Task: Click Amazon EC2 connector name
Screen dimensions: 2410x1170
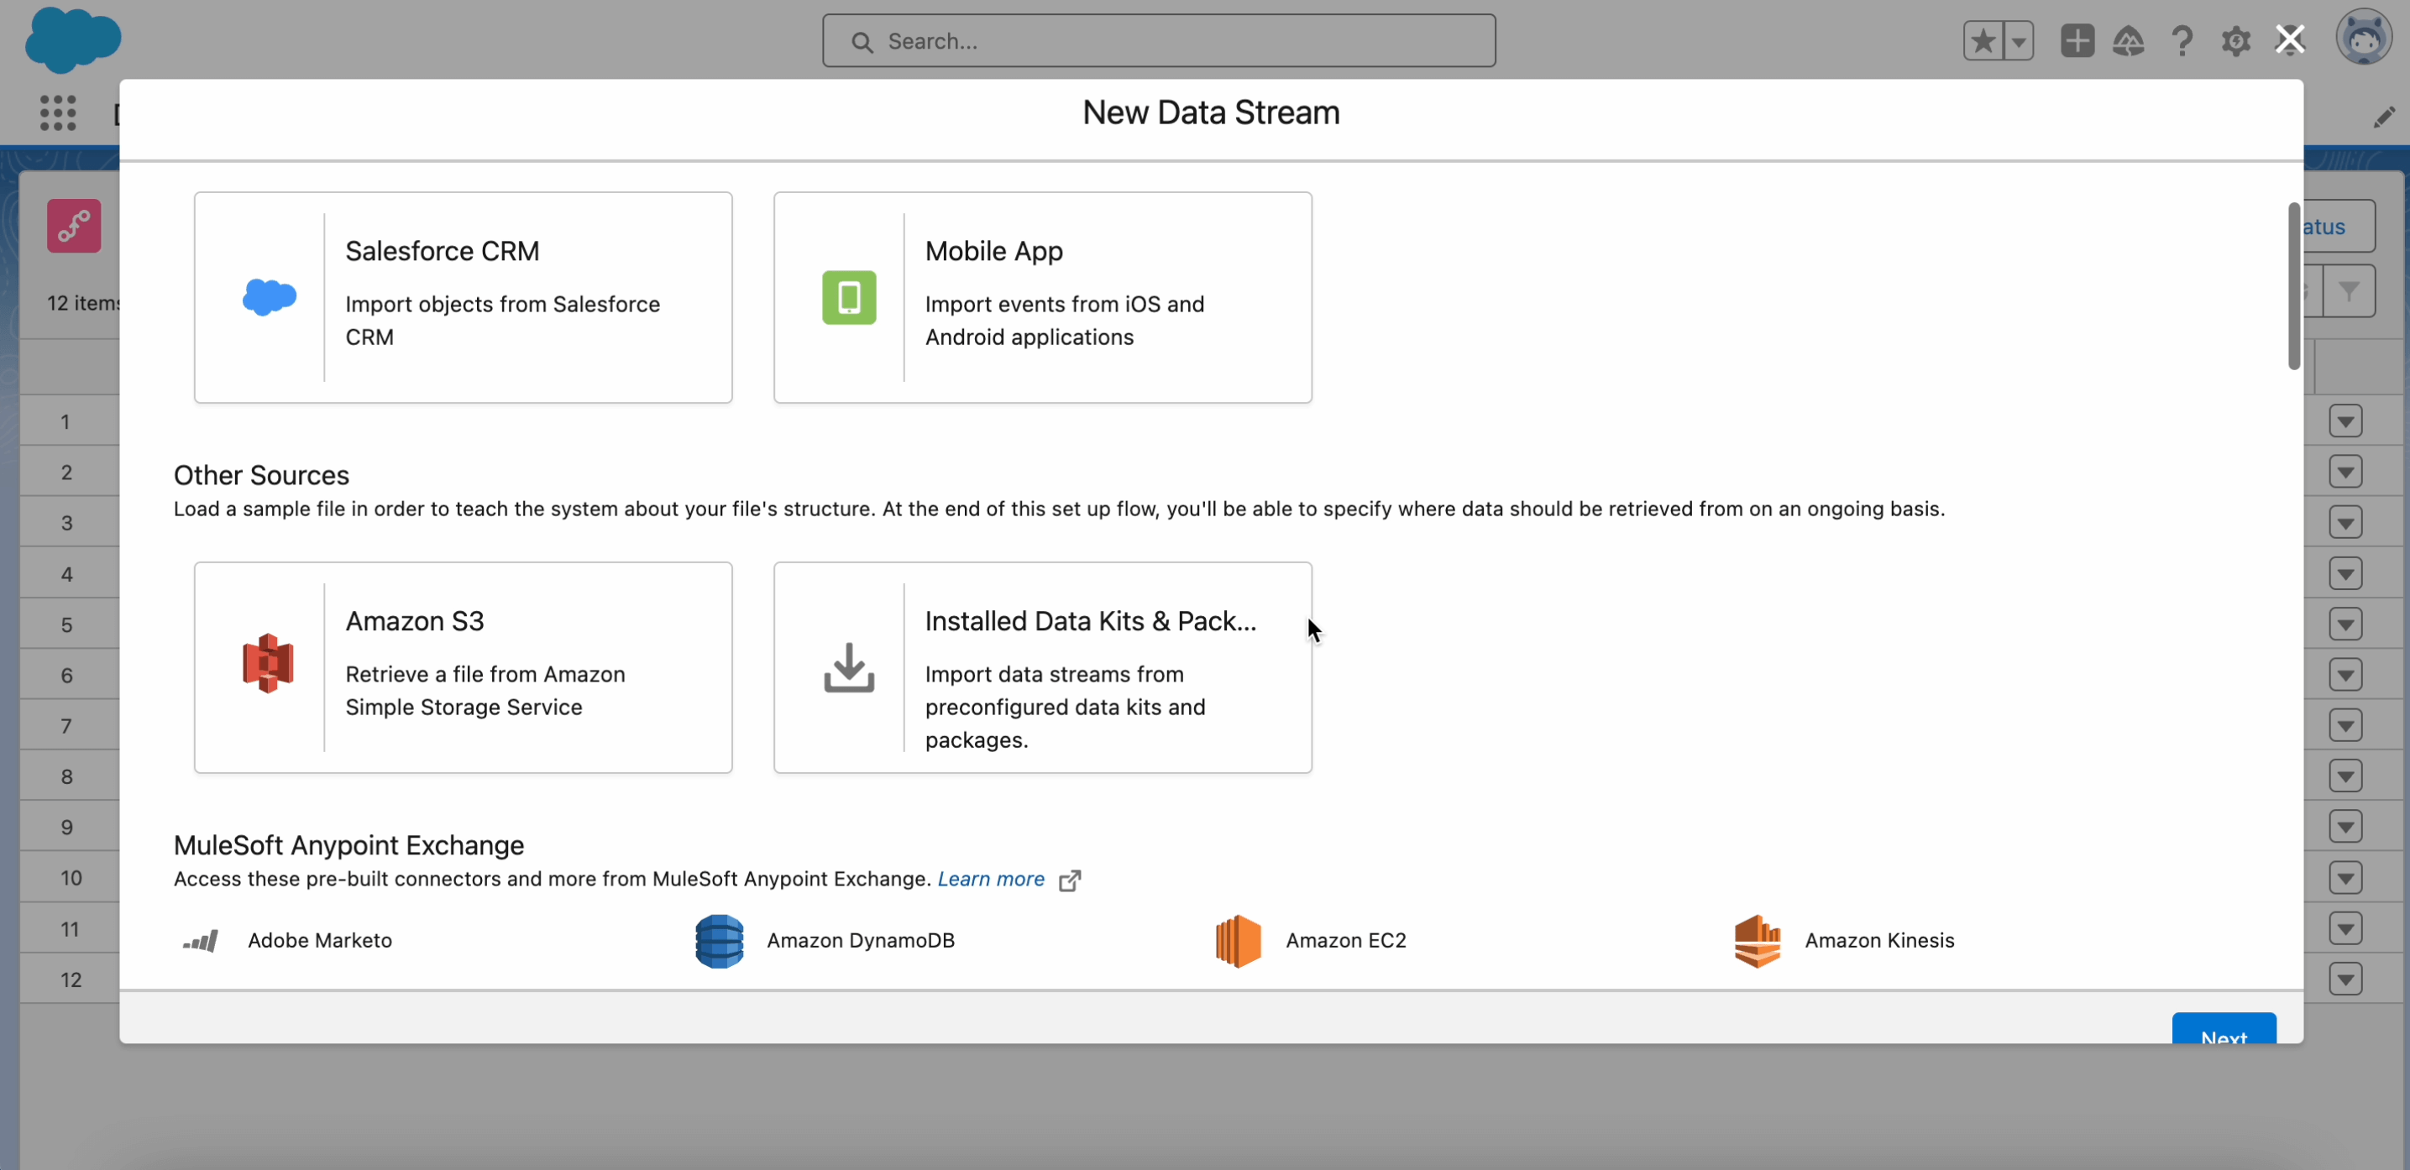Action: click(1345, 941)
